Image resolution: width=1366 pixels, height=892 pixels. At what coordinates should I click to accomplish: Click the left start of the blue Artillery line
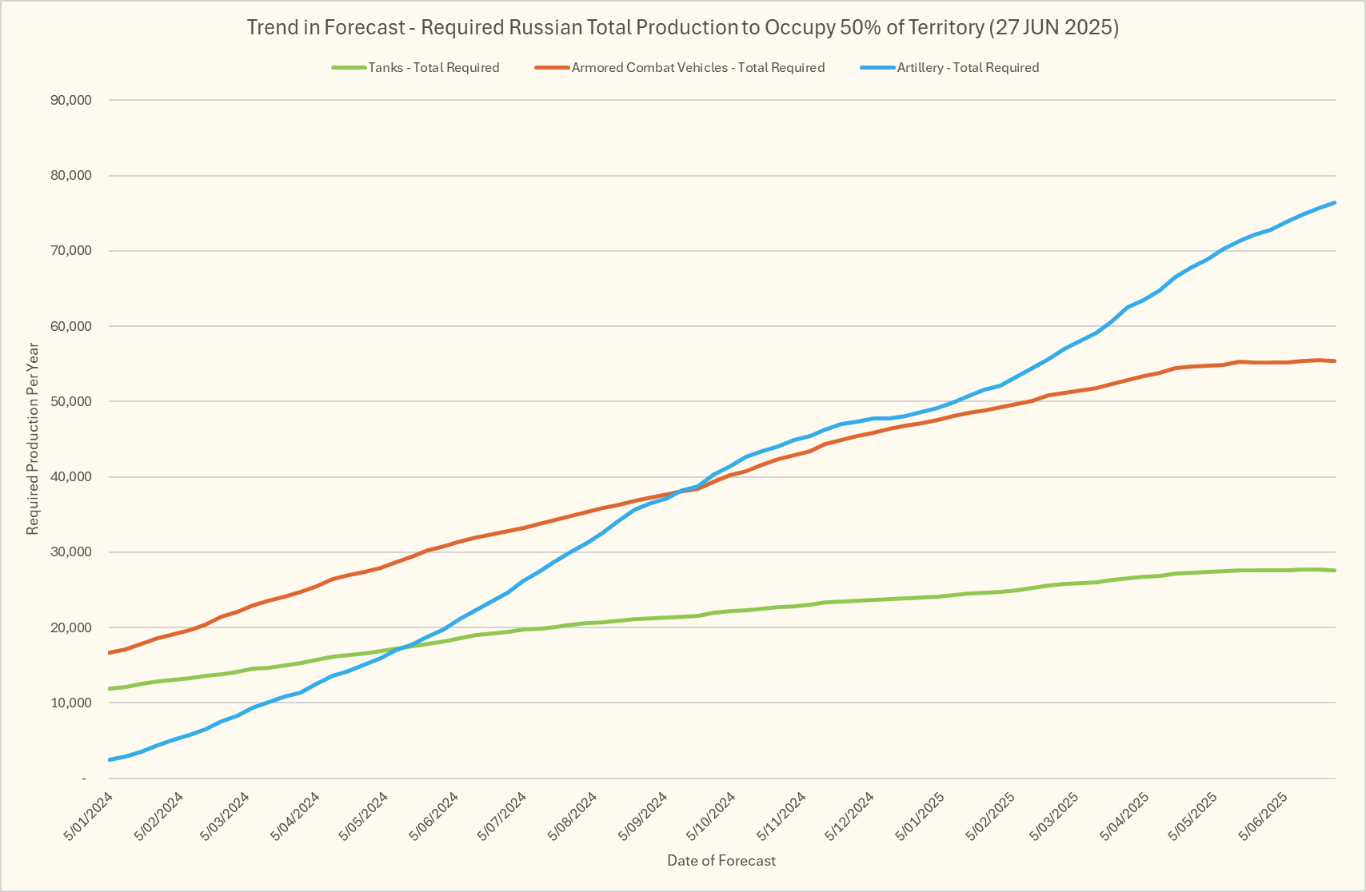tap(110, 759)
